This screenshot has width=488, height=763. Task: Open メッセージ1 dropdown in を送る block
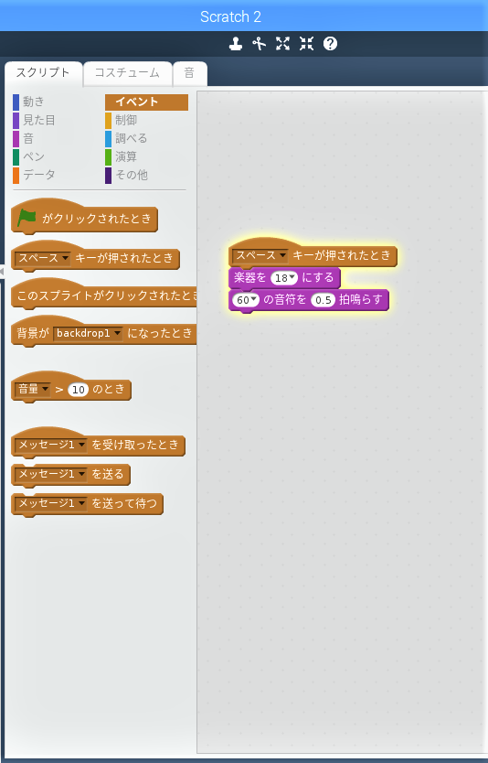[50, 474]
